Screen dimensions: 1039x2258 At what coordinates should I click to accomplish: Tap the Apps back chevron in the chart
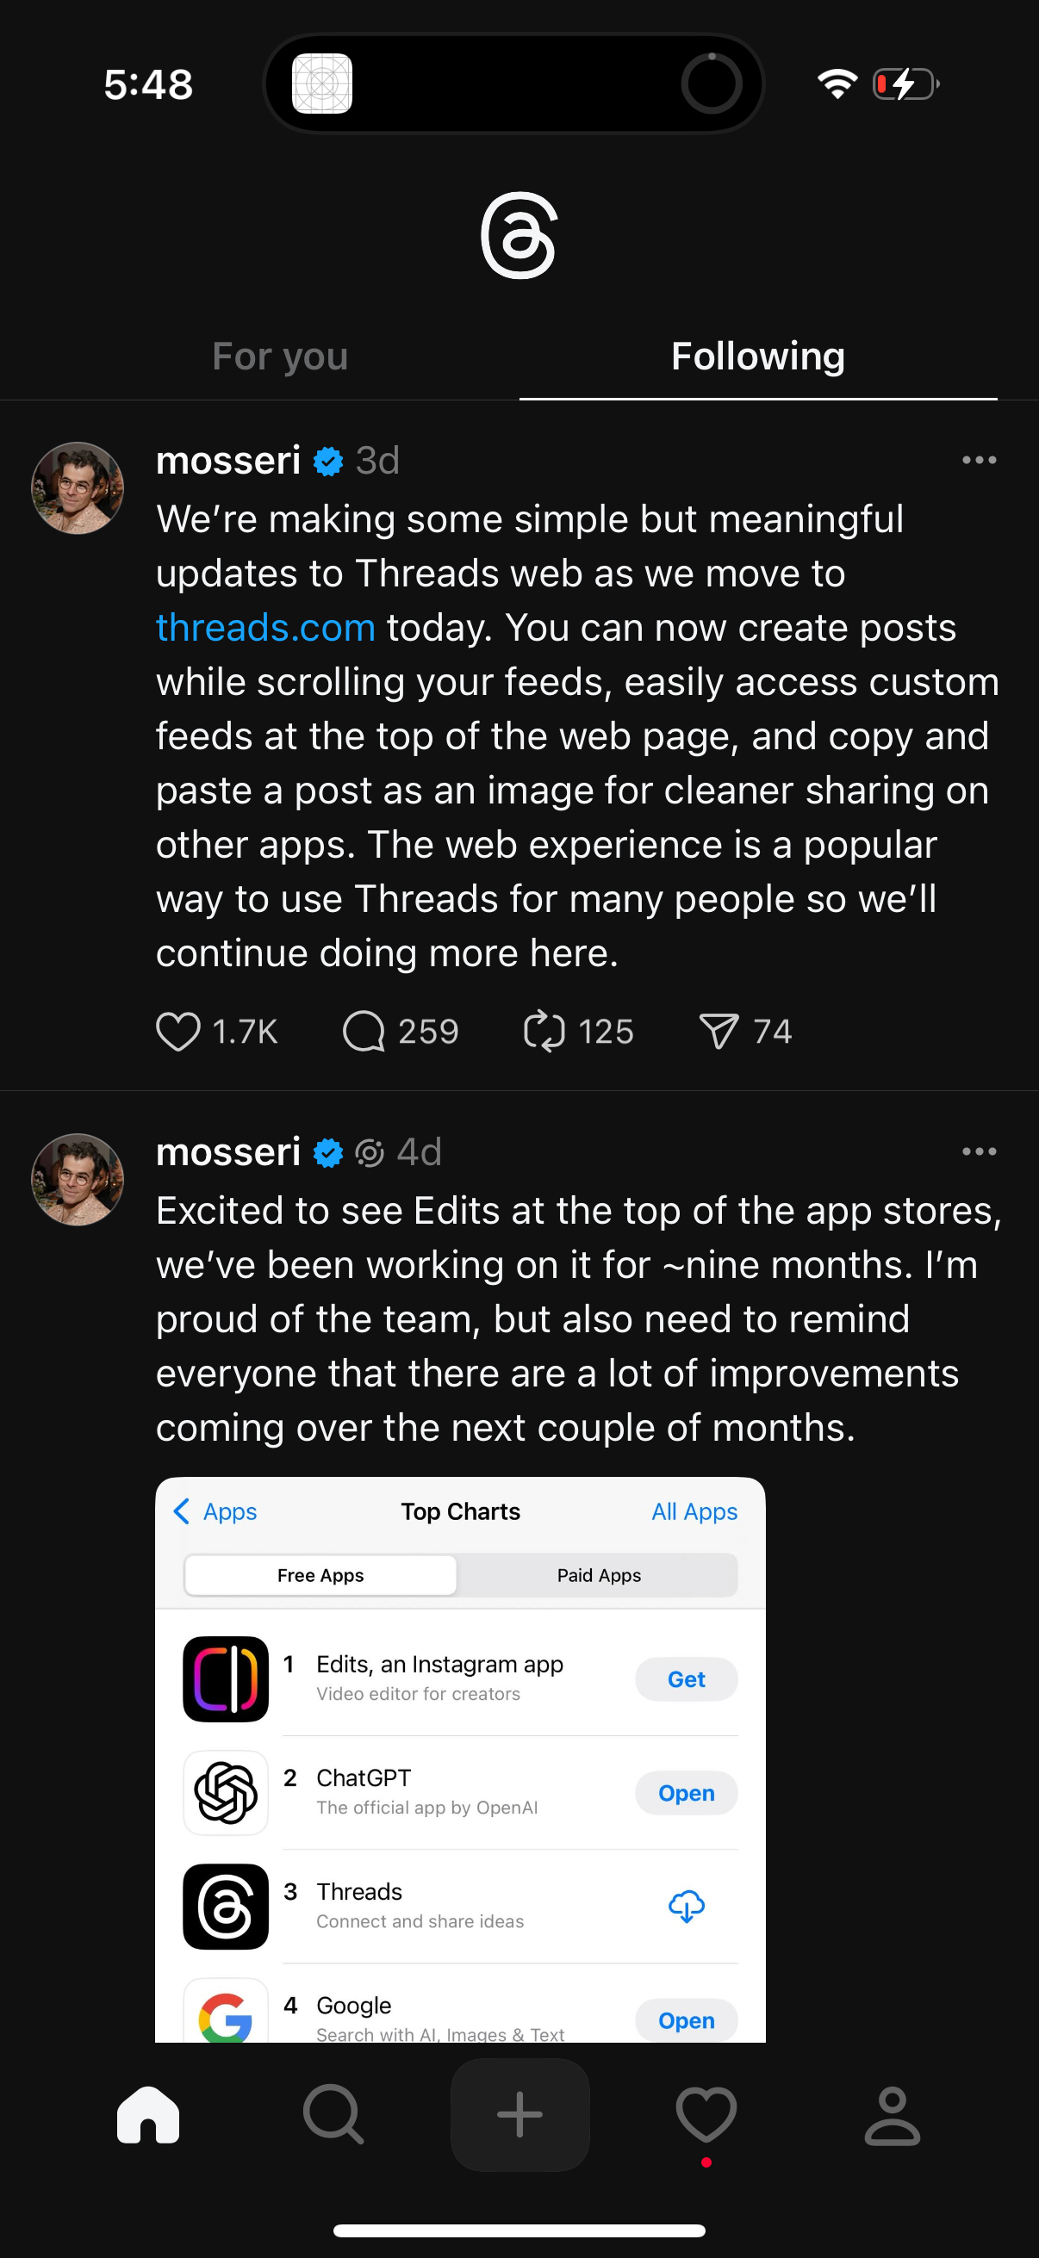coord(215,1511)
